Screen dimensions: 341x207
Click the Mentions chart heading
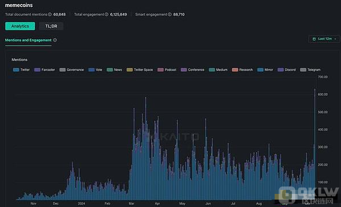(x=19, y=60)
